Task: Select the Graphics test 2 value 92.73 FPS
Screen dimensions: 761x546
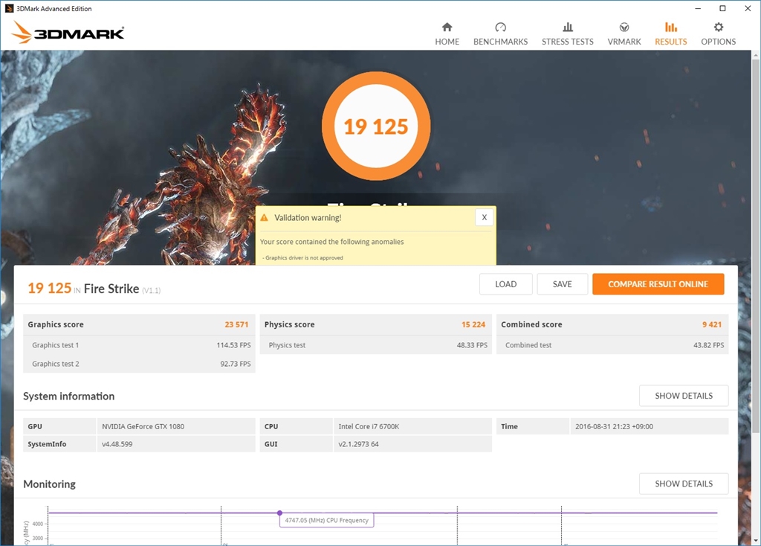Action: 236,364
